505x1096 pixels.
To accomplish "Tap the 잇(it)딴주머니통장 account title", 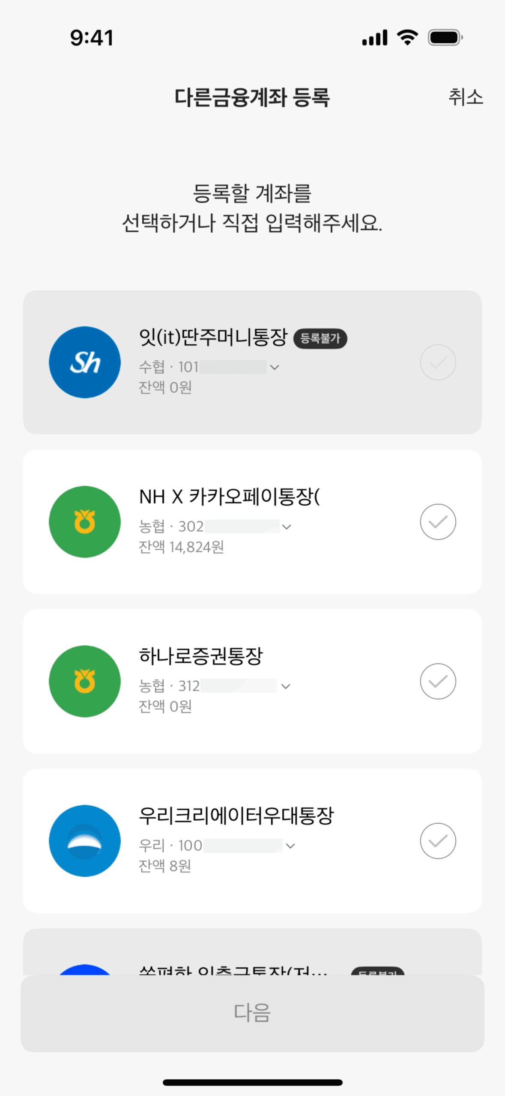I will tap(213, 337).
